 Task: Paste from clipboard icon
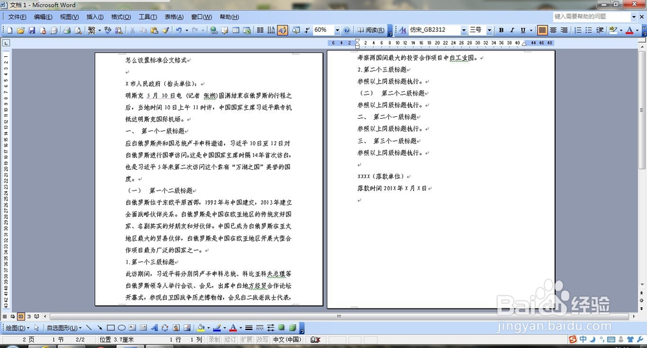[155, 30]
